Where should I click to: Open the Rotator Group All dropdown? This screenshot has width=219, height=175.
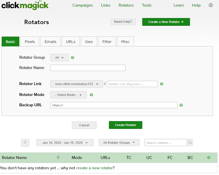tap(59, 58)
